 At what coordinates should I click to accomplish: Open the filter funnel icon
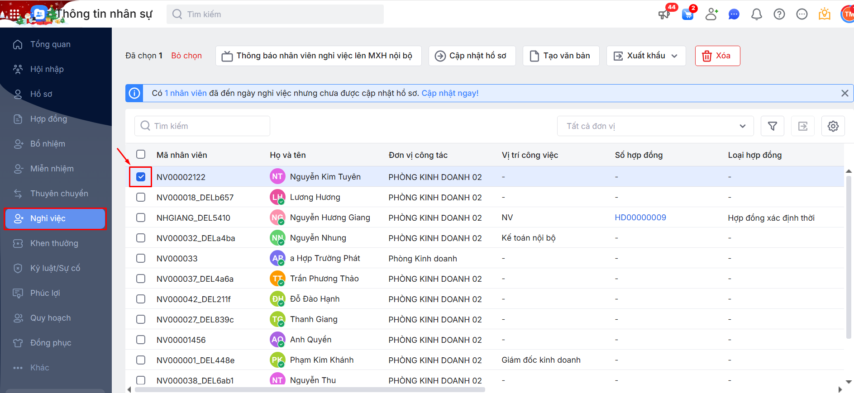[772, 126]
